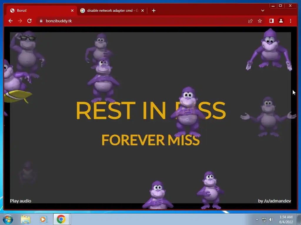This screenshot has height=225, width=301.
Task: Click the Play audio link
Action: 21,201
